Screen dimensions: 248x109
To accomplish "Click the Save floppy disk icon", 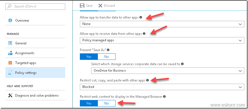I will [x=82, y=6].
